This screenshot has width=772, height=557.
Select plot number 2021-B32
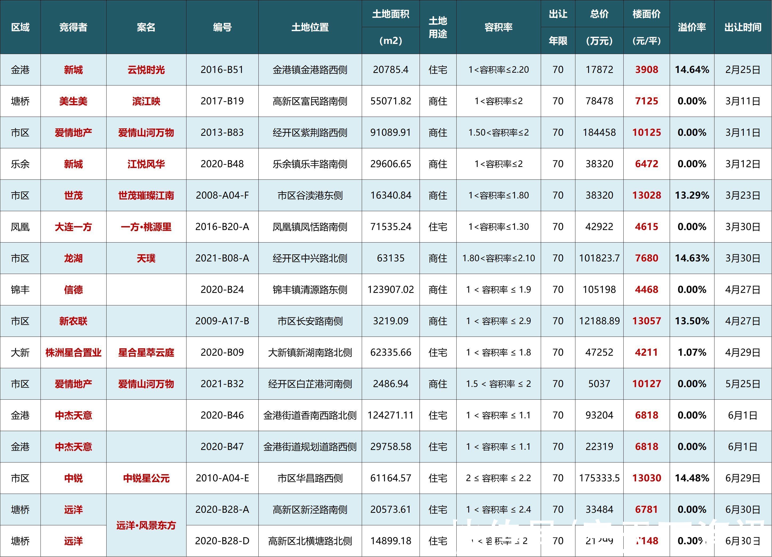(222, 384)
